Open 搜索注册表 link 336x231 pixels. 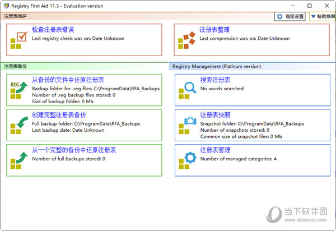tap(215, 80)
